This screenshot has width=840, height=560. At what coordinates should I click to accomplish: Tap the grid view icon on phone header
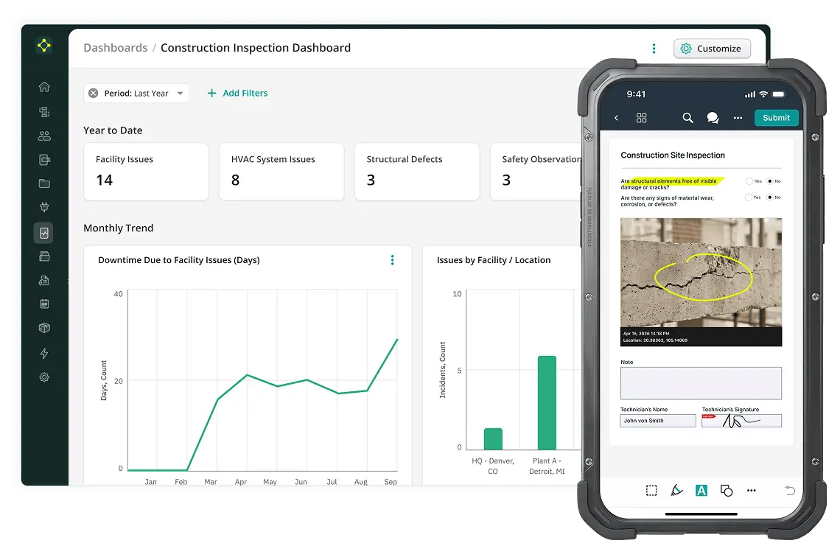pyautogui.click(x=641, y=118)
